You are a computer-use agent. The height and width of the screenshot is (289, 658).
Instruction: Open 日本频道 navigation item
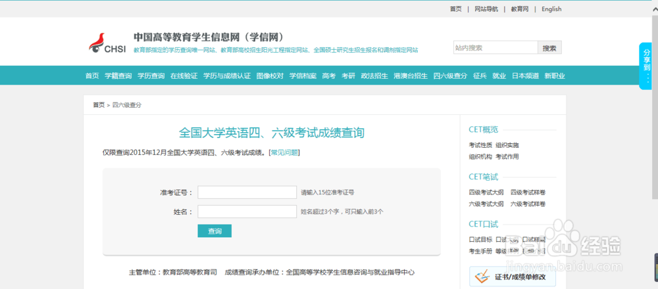point(525,76)
